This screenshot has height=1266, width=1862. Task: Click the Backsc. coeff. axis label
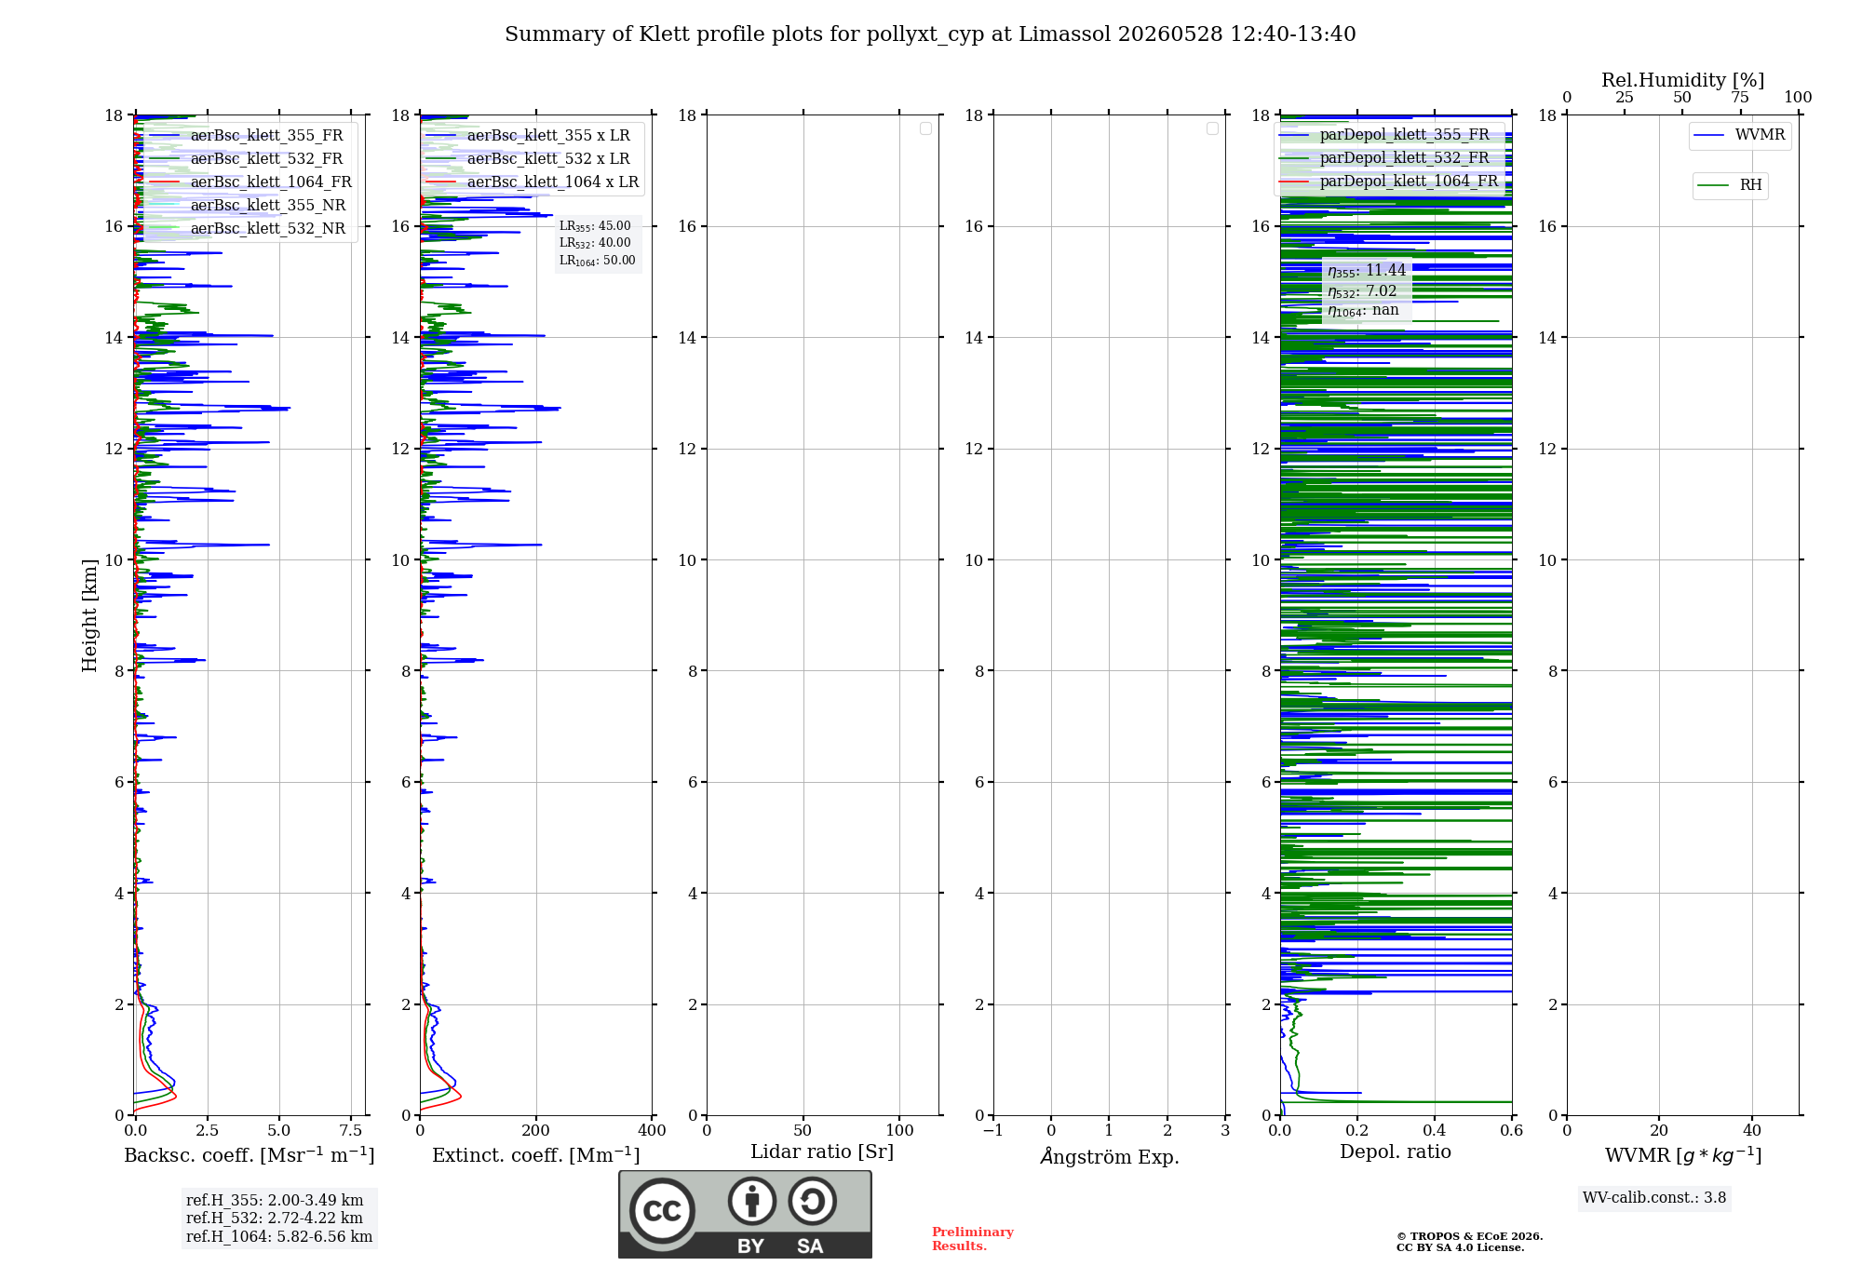pyautogui.click(x=250, y=1155)
